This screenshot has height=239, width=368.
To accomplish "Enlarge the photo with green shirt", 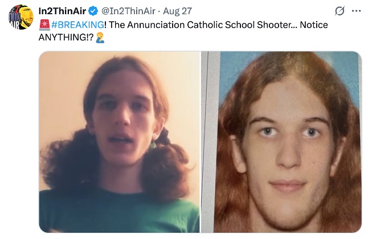I will (119, 142).
